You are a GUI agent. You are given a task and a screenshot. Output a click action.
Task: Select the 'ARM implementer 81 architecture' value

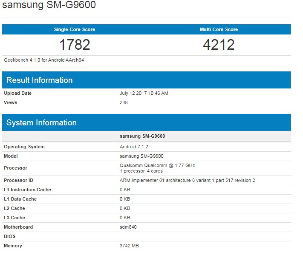(x=187, y=180)
